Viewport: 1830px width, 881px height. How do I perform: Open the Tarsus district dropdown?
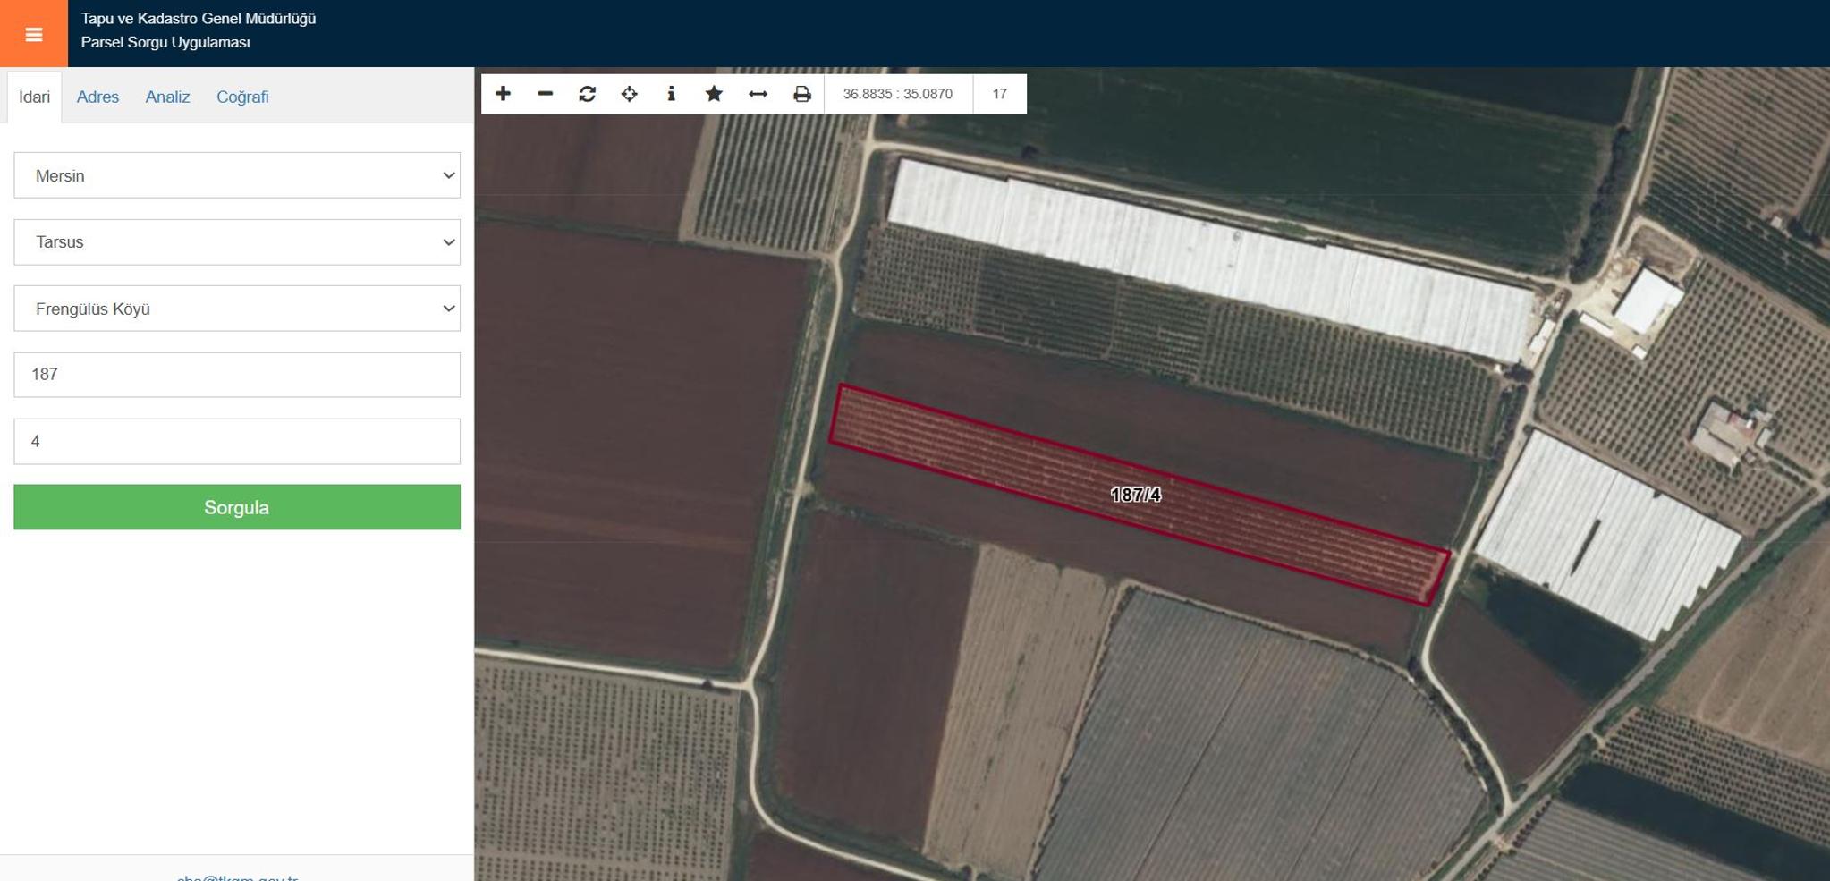click(x=237, y=242)
